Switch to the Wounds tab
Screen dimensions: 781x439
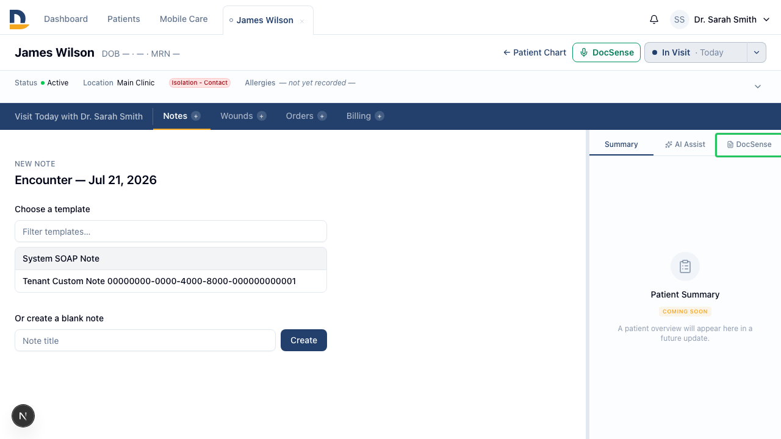click(x=237, y=116)
